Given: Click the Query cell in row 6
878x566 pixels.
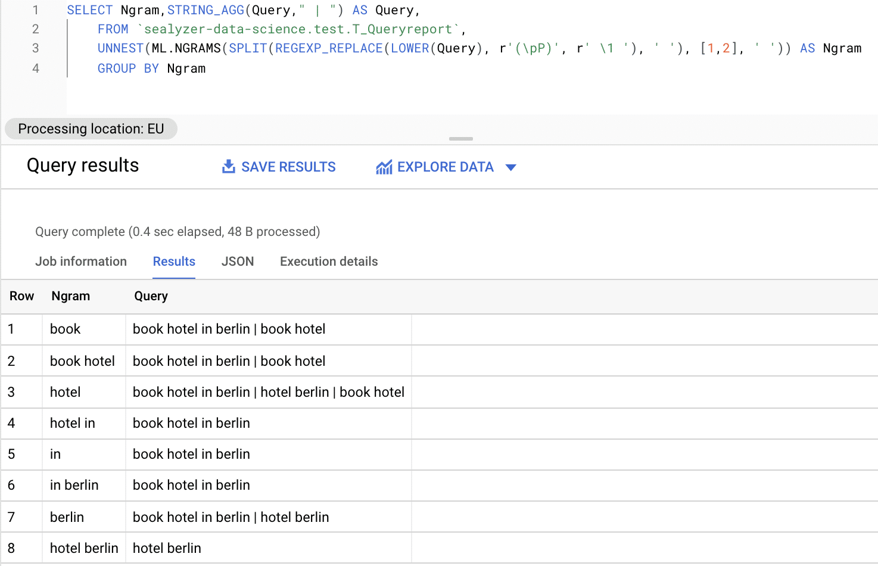Looking at the screenshot, I should (x=269, y=485).
